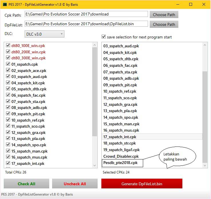Select 10_sspatch_ref.cpk in right selected list
Image resolution: width=211 pixels, height=199 pixels.
coord(152,91)
